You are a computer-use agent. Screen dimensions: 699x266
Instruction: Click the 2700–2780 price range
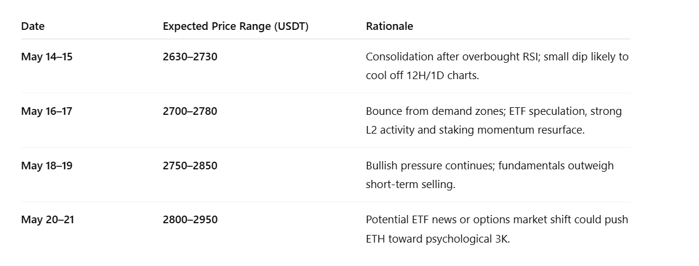[x=190, y=111]
